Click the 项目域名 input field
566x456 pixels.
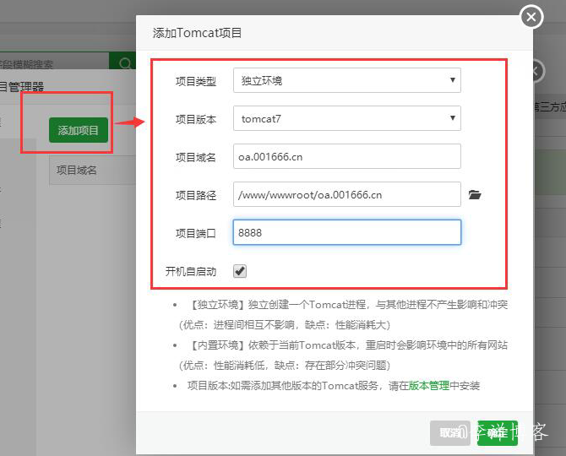pyautogui.click(x=346, y=157)
